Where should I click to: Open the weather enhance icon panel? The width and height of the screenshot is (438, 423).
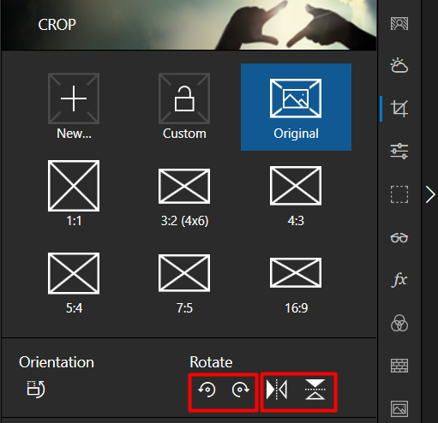pyautogui.click(x=399, y=65)
